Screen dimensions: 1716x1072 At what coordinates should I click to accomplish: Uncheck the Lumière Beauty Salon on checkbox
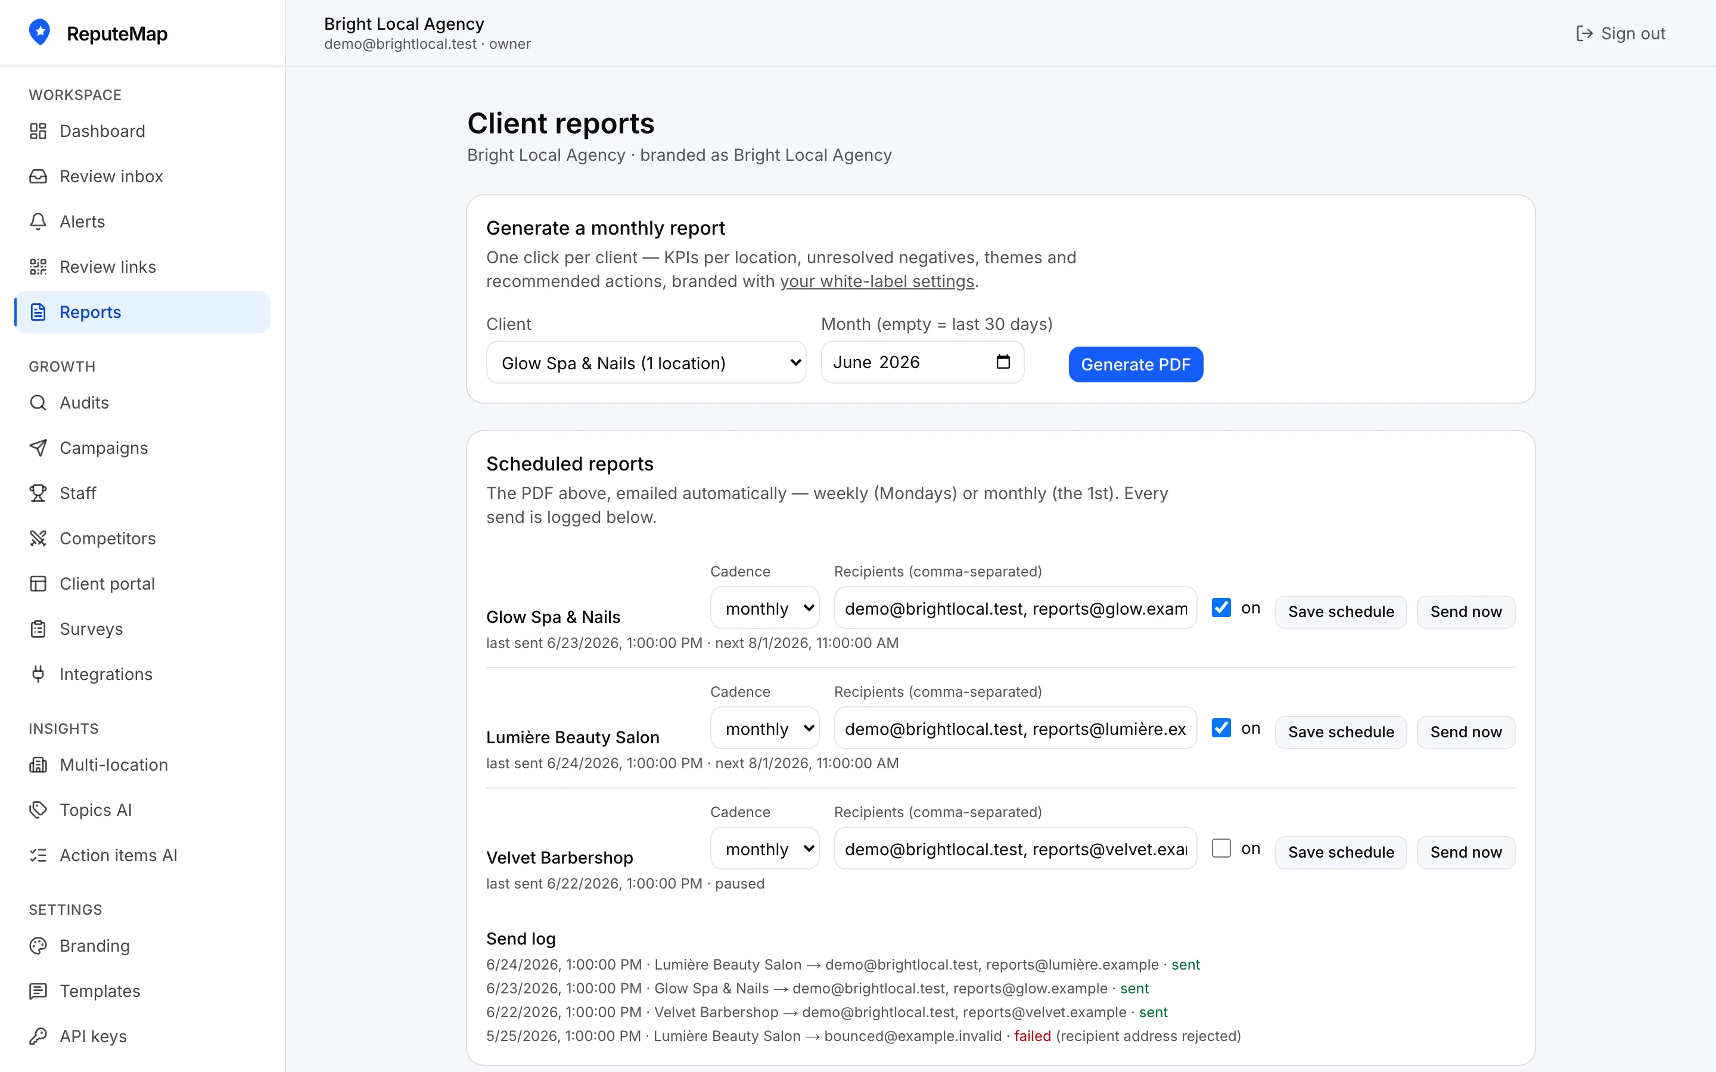(1221, 728)
